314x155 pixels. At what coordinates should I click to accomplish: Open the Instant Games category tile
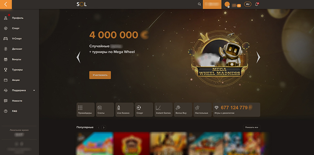click(x=163, y=109)
